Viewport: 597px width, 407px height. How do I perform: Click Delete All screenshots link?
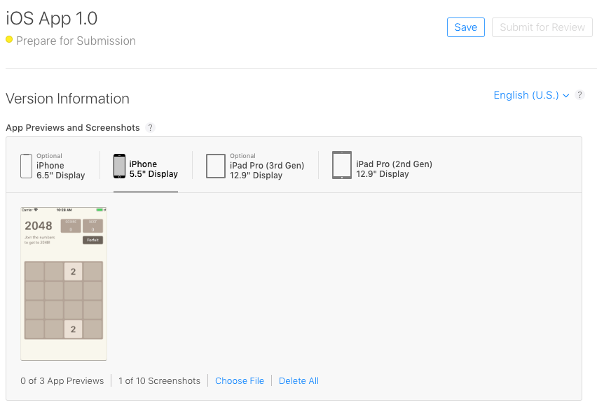pos(299,381)
